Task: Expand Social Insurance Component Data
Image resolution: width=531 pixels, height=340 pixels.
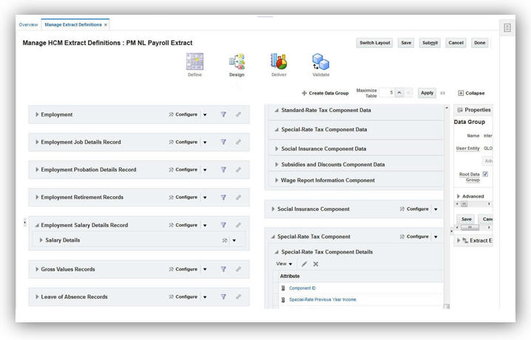Action: pyautogui.click(x=277, y=148)
